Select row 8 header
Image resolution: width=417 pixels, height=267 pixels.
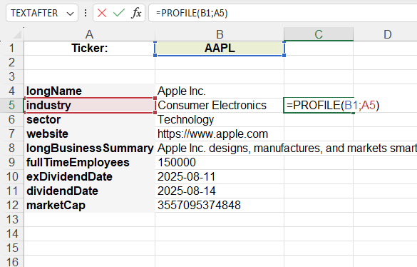(11, 148)
